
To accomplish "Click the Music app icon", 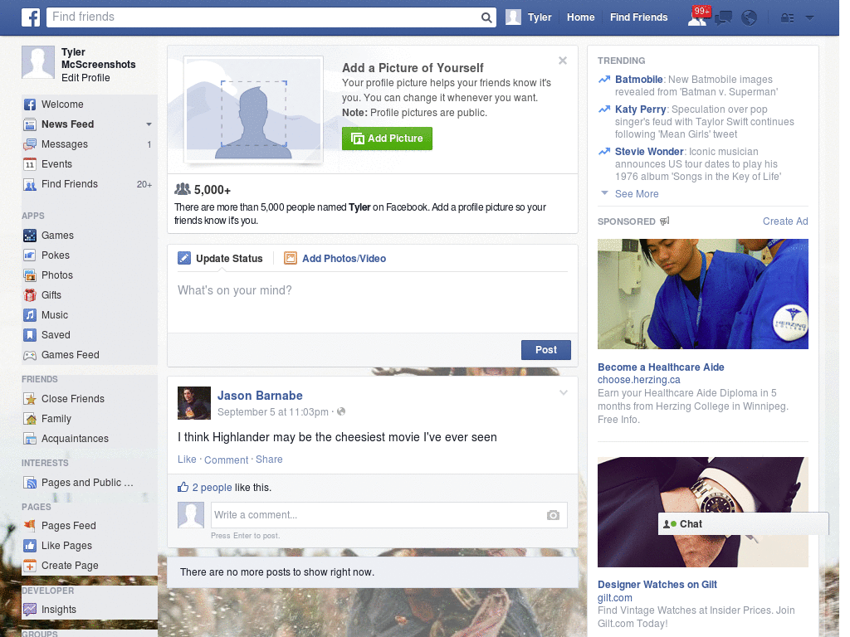I will (x=30, y=315).
